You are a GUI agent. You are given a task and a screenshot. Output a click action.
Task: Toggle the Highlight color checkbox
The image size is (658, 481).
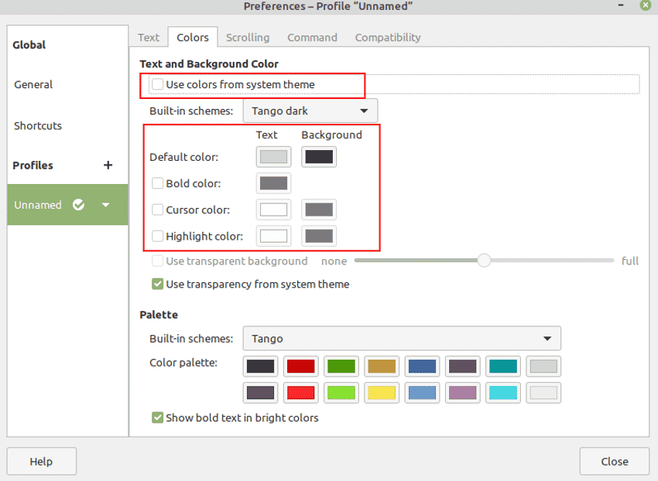pos(157,236)
